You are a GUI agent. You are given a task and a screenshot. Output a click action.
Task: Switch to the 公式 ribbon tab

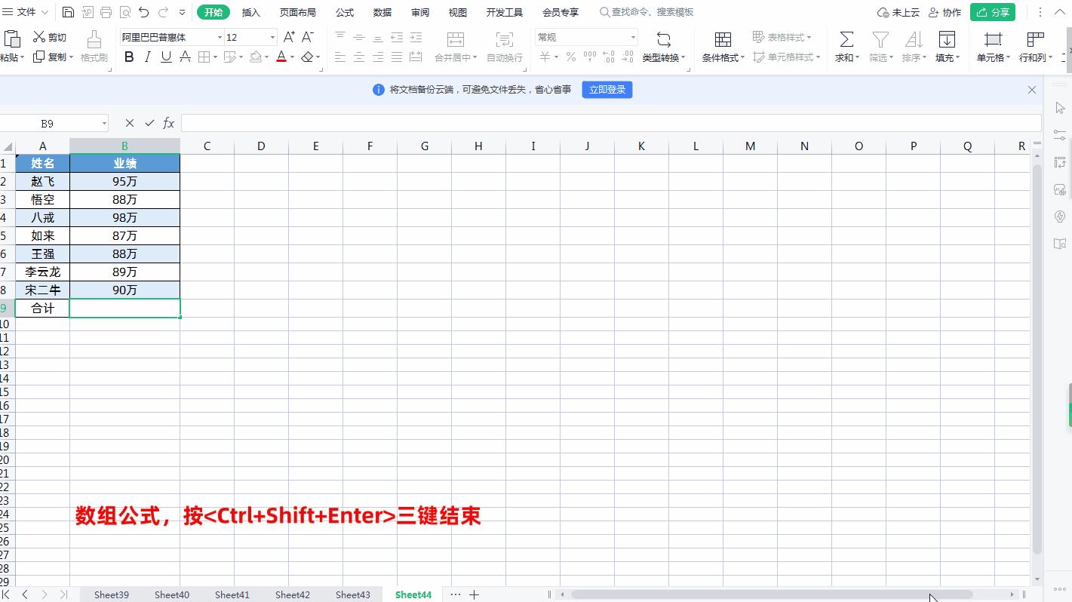(344, 12)
